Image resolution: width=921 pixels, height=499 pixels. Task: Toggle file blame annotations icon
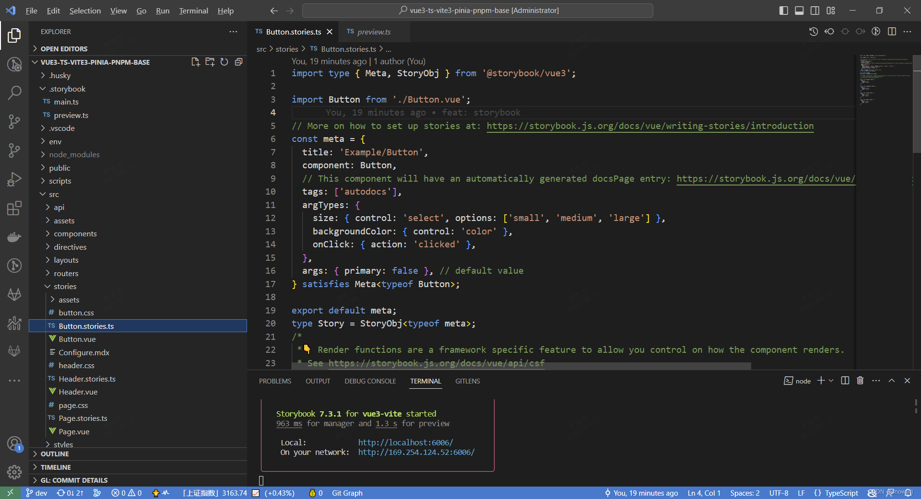pos(876,32)
